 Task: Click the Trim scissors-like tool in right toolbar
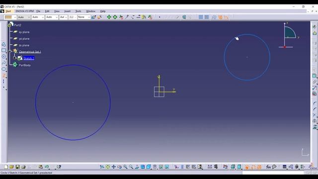tap(315, 115)
